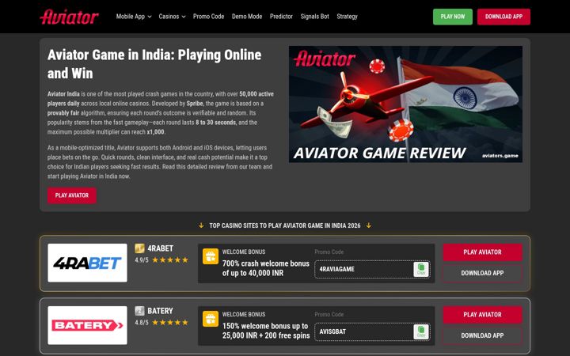This screenshot has width=570, height=356.
Task: Click the BATERY casino logo thumbnail
Action: click(x=87, y=325)
